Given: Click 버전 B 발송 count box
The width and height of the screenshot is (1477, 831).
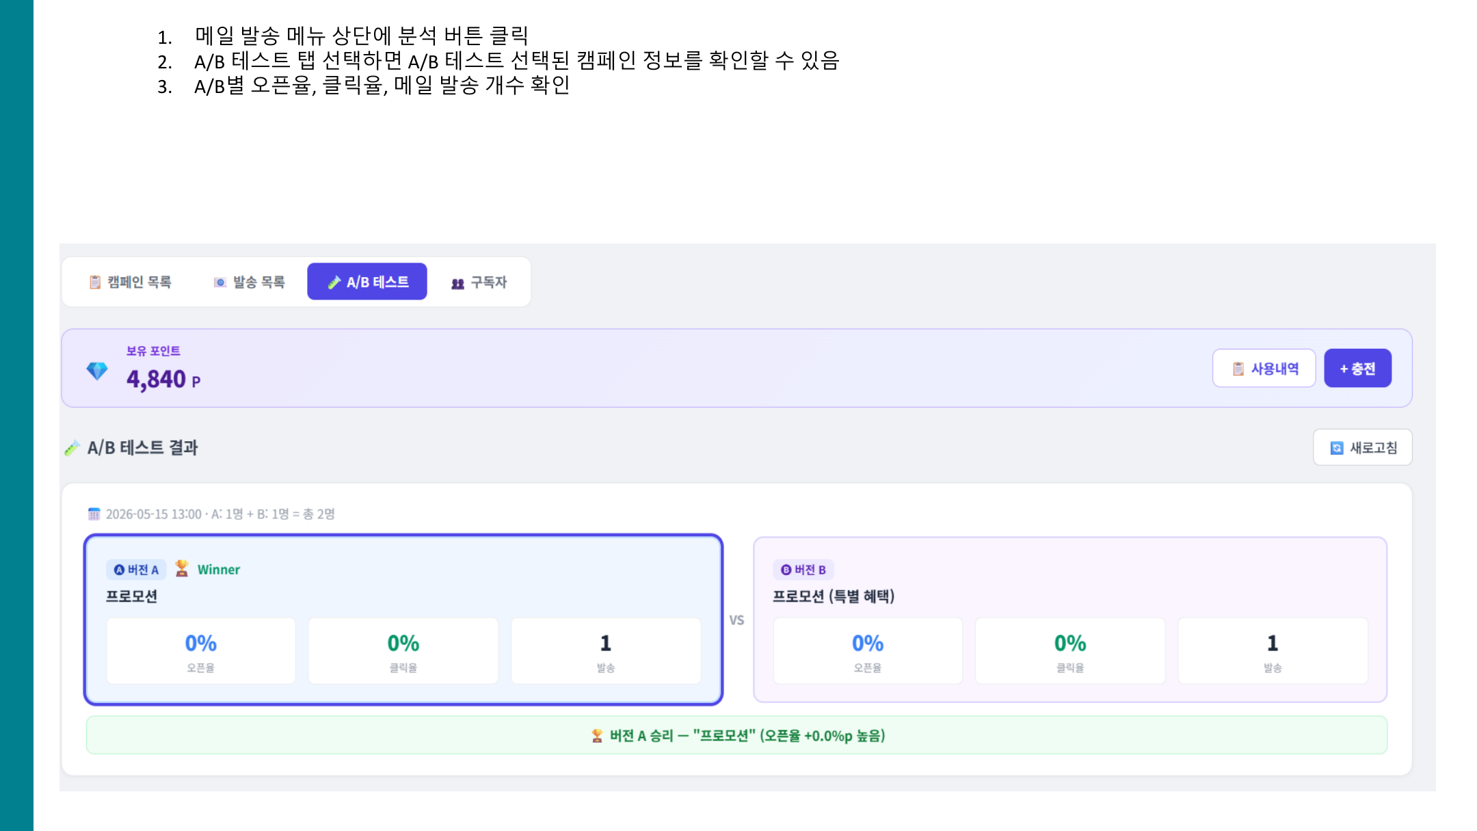Looking at the screenshot, I should [1273, 650].
